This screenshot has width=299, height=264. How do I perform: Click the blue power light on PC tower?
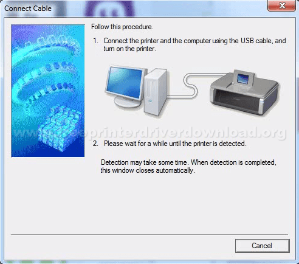point(150,100)
